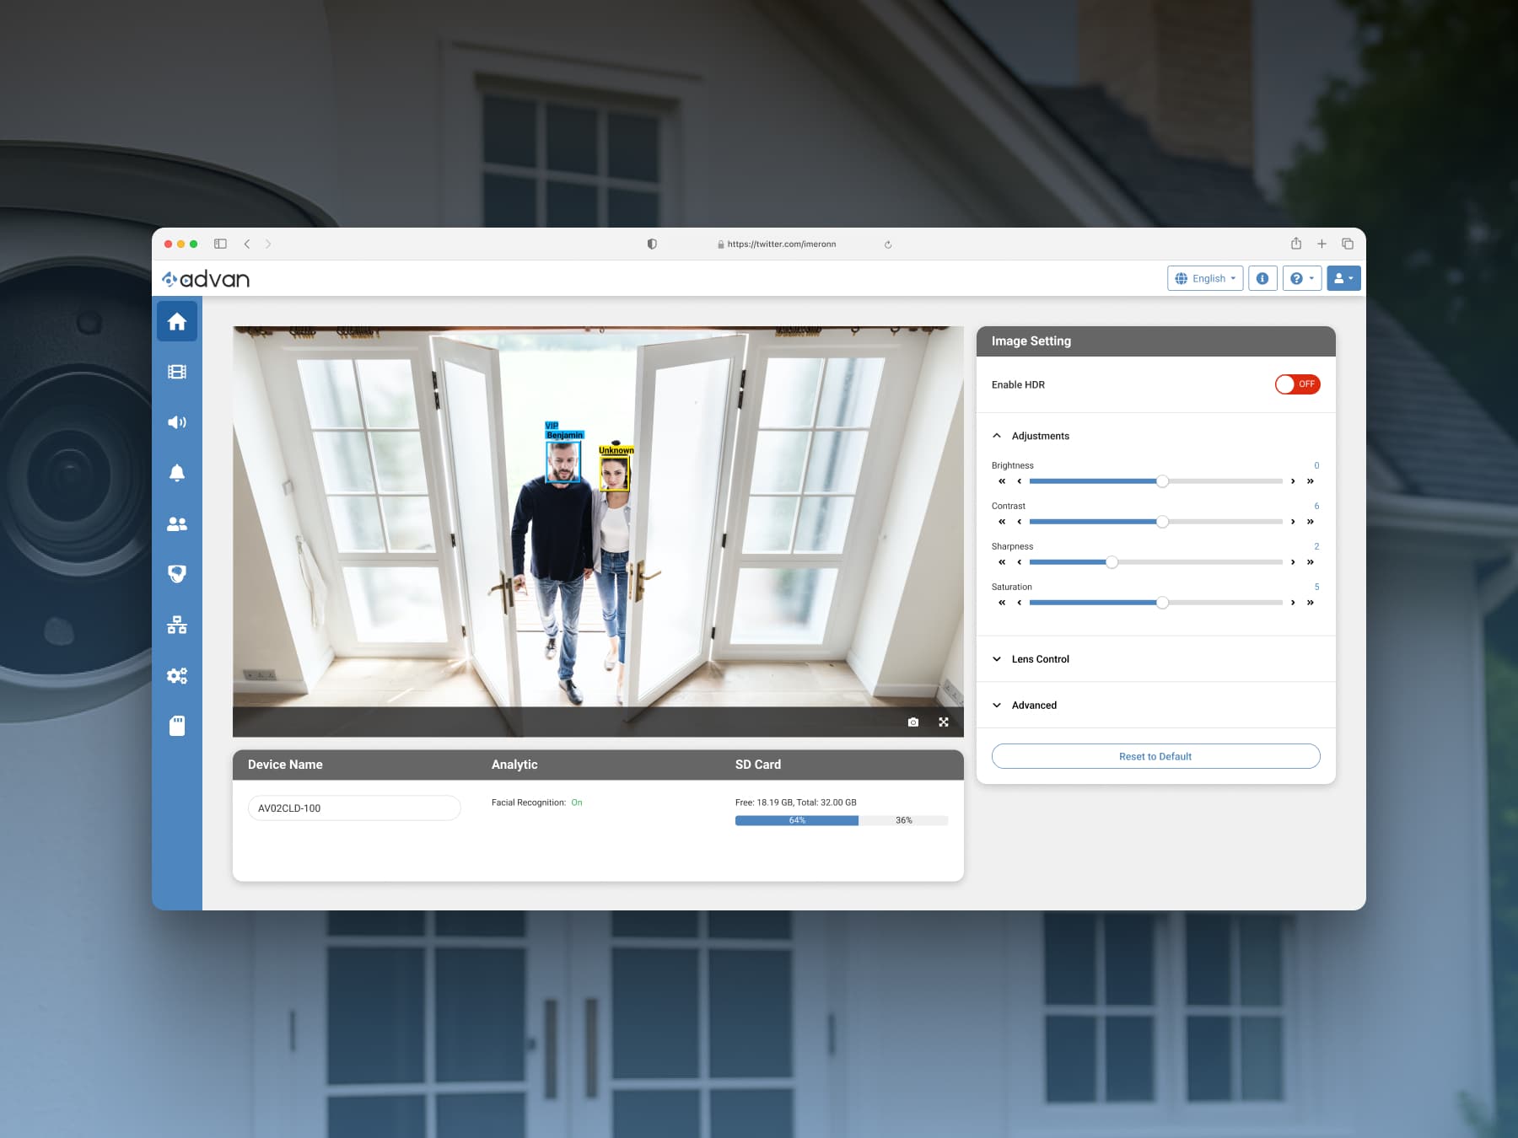1518x1138 pixels.
Task: Click the info icon in the top bar
Action: 1262,278
